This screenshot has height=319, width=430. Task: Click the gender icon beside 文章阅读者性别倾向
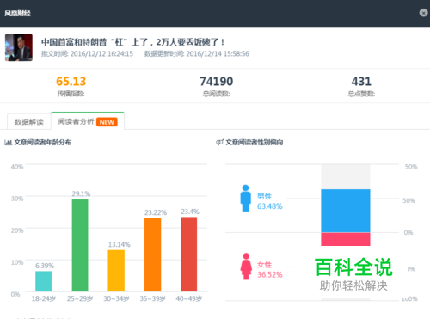coord(219,142)
